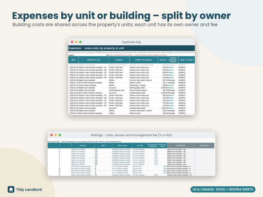Select the 'Notes / receipt #' column header
Screen dimensions: 263x197
[186, 60]
